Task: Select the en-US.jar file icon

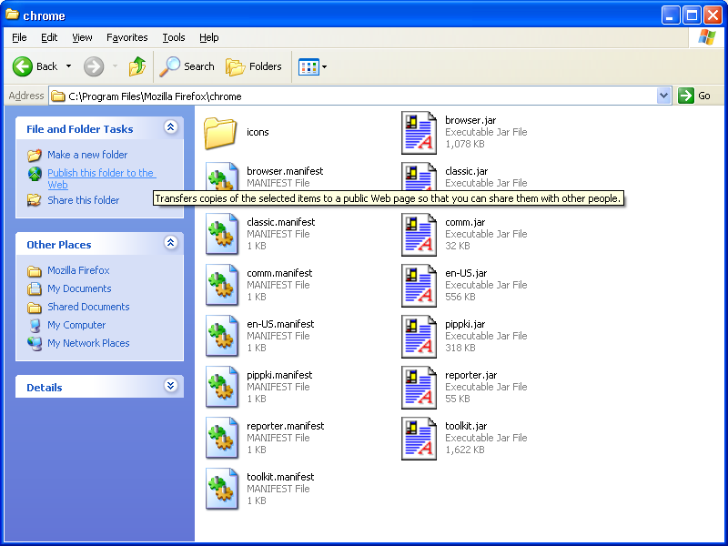Action: 419,285
